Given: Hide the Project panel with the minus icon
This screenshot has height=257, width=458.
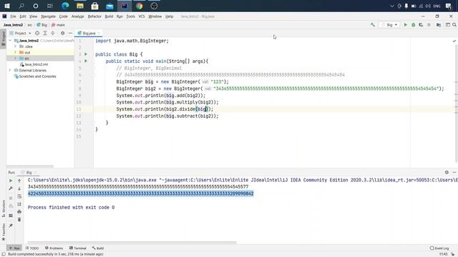Looking at the screenshot, I should click(70, 34).
